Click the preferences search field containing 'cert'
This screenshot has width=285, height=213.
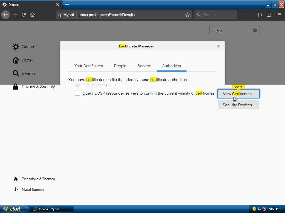point(234,31)
